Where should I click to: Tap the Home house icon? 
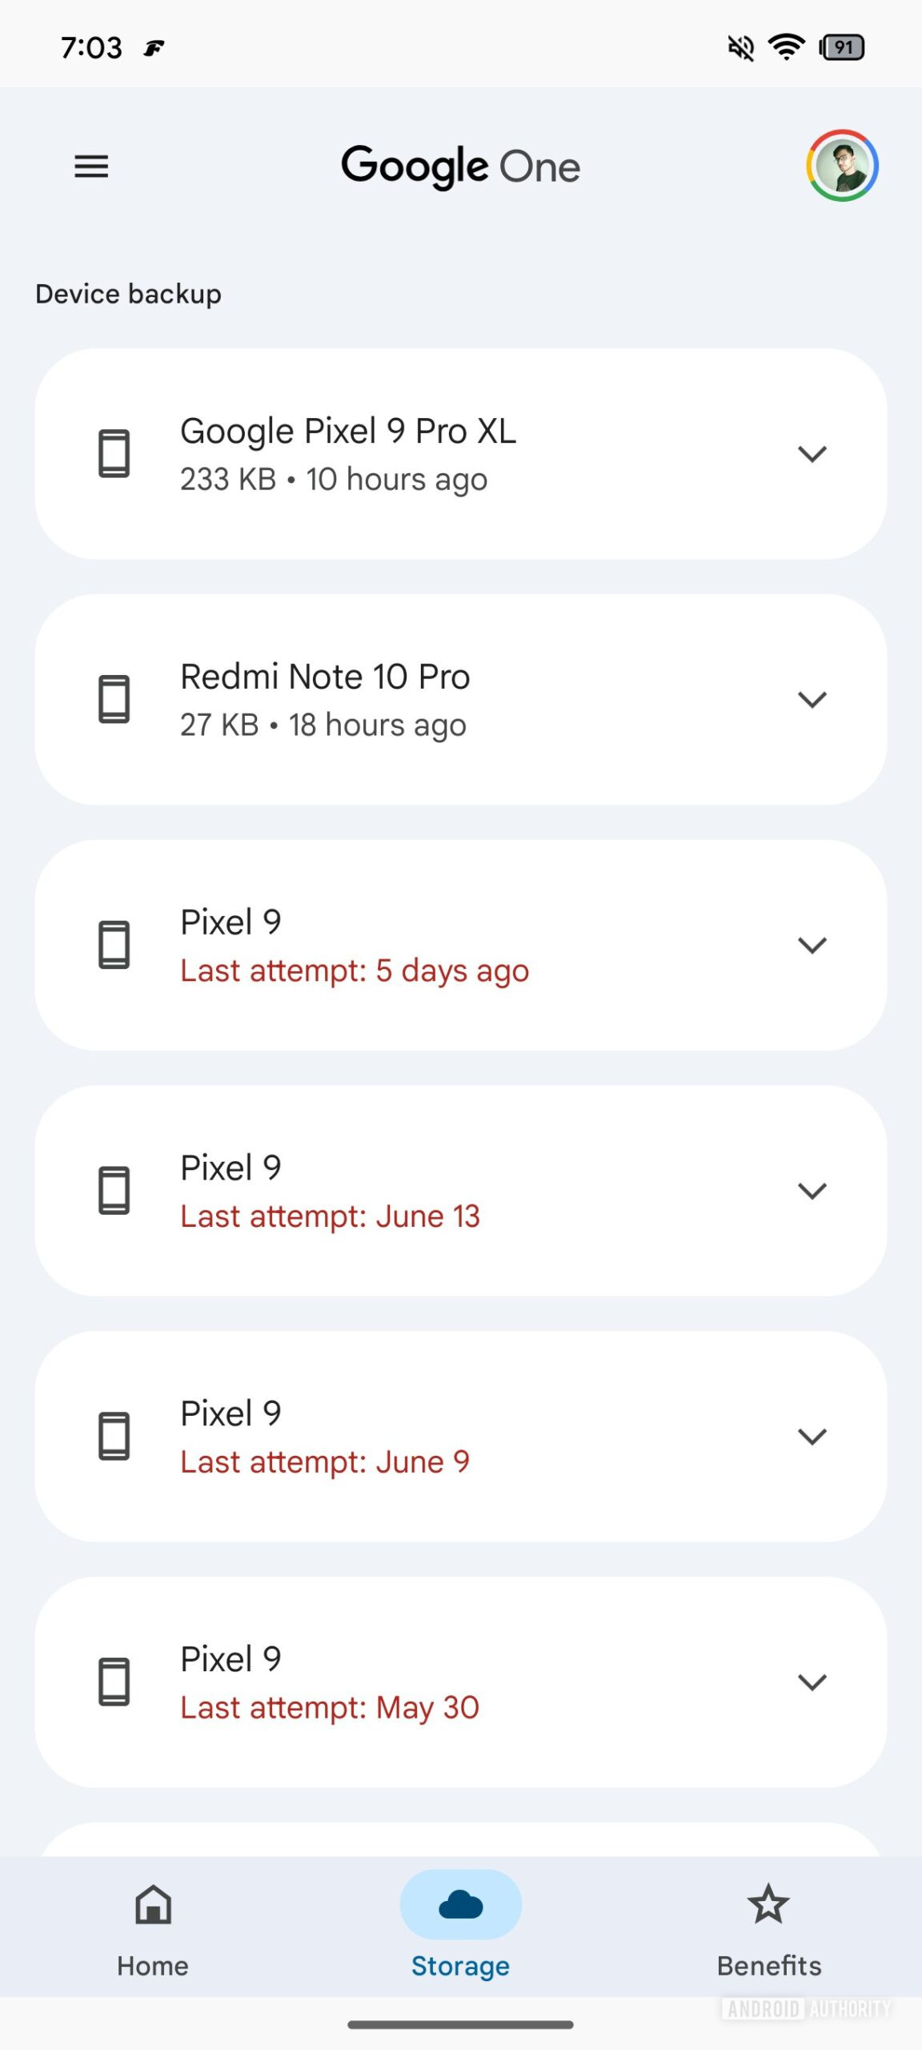point(153,1904)
